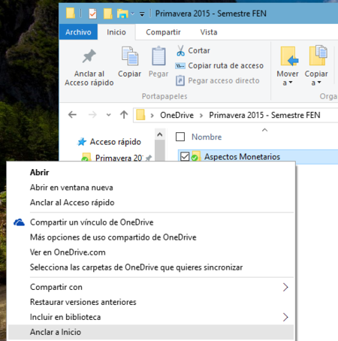Click the folder icon in the title bar
338x341 pixels.
pyautogui.click(x=71, y=14)
